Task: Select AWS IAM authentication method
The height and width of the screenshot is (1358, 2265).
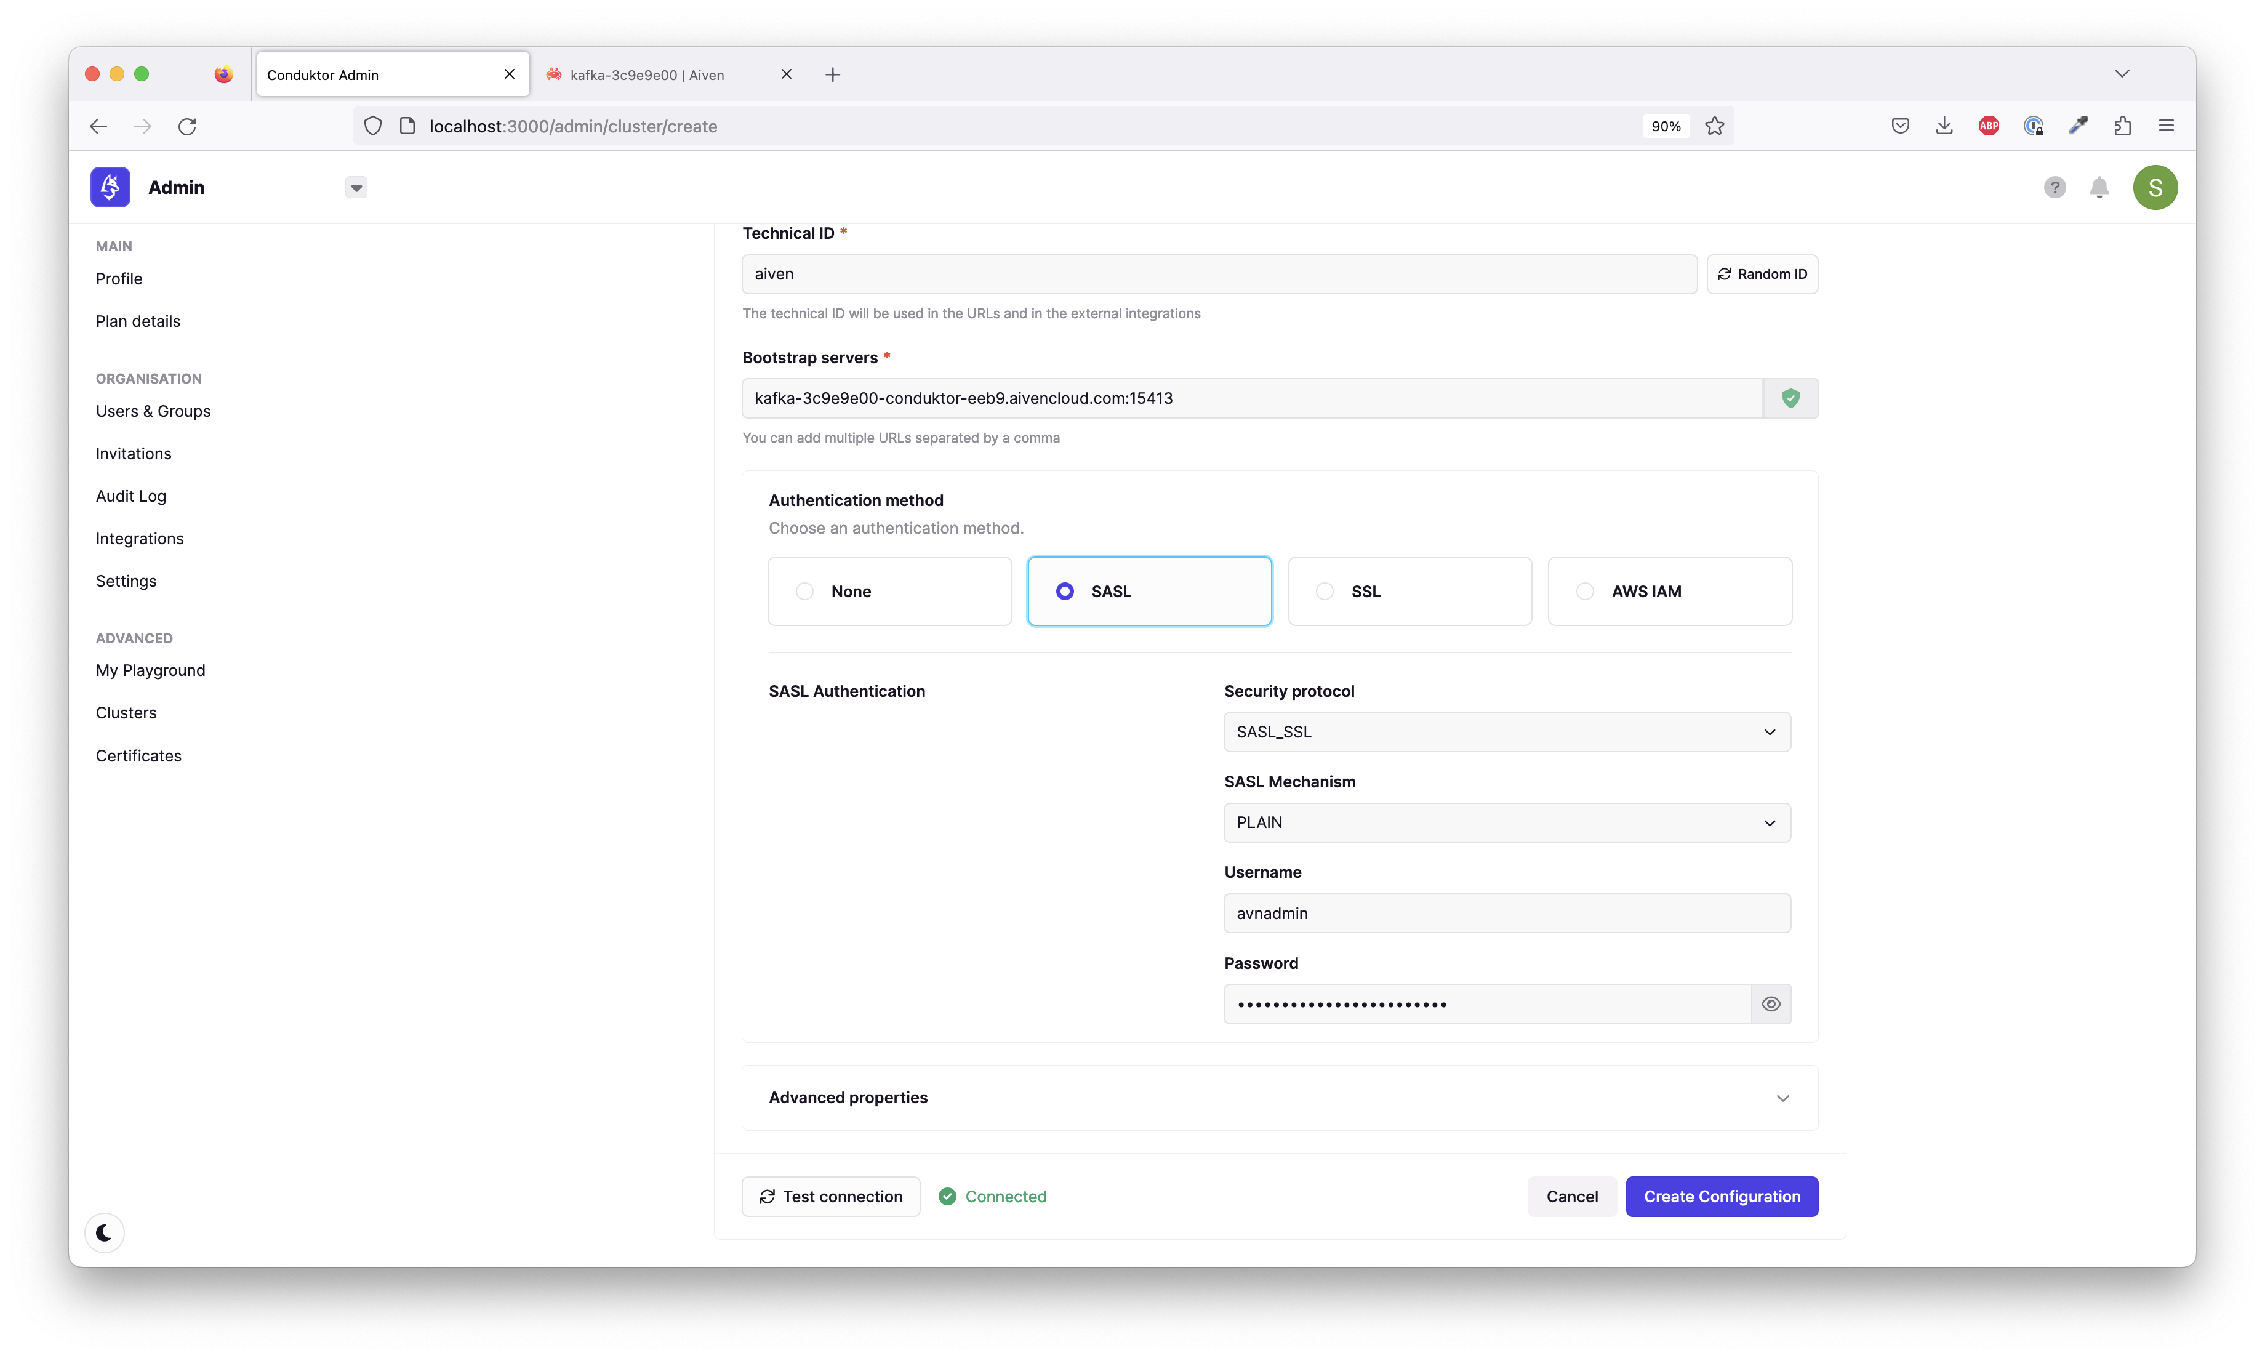Action: coord(1669,591)
